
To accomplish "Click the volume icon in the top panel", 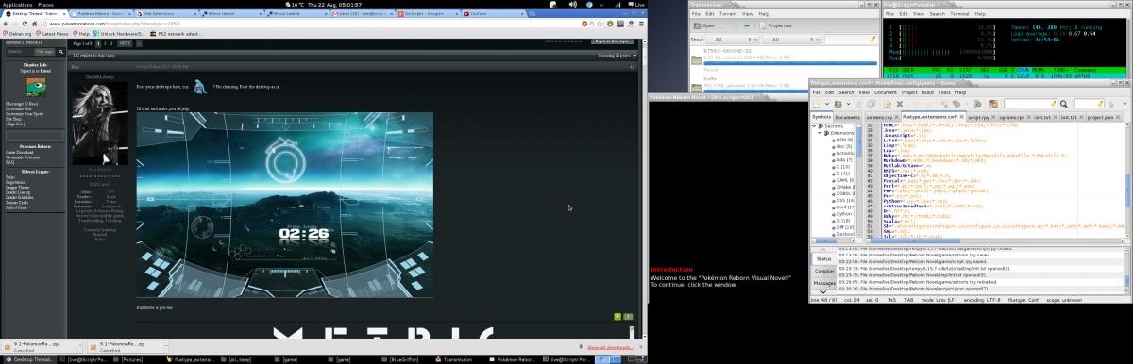I will click(573, 5).
